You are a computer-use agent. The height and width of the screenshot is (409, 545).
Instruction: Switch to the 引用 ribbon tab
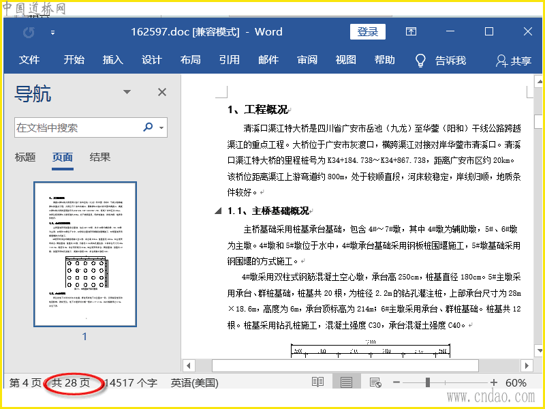click(230, 60)
